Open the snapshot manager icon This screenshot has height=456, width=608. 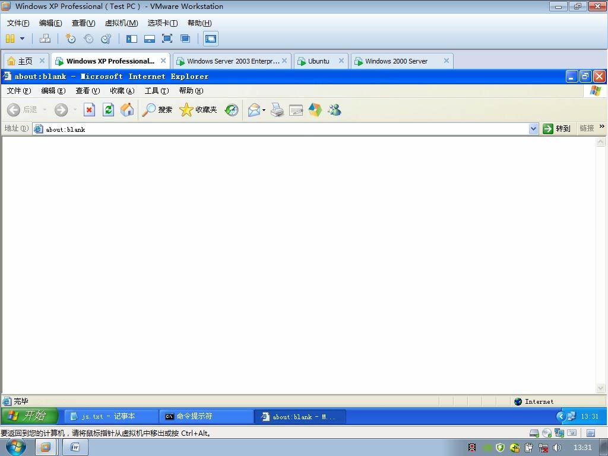click(x=106, y=39)
